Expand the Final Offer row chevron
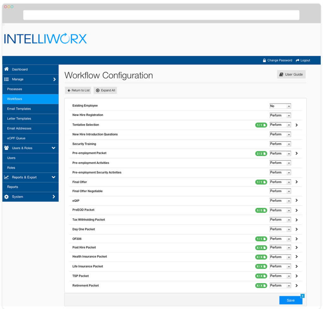Viewport: 323px width, 309px height. [297, 182]
